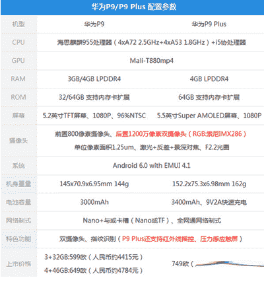
Task: Select the ROM row label
Action: [x=18, y=97]
